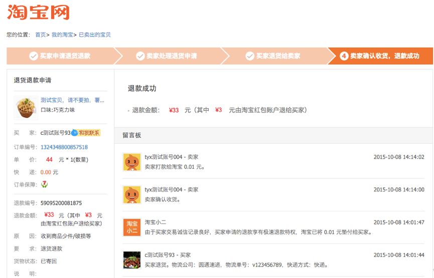Click checkmark icon on 买家退货给卖家 step

(250, 56)
